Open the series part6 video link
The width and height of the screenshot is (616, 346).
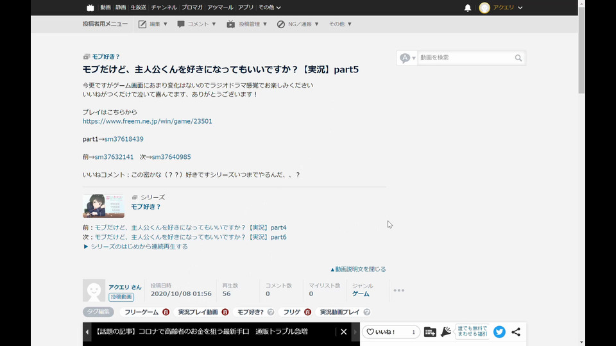(x=191, y=237)
